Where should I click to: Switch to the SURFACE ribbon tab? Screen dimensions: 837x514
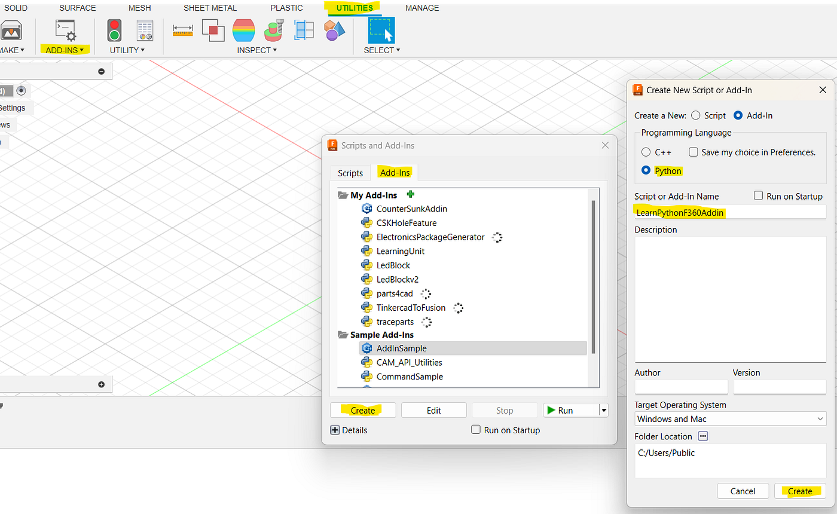click(x=78, y=8)
